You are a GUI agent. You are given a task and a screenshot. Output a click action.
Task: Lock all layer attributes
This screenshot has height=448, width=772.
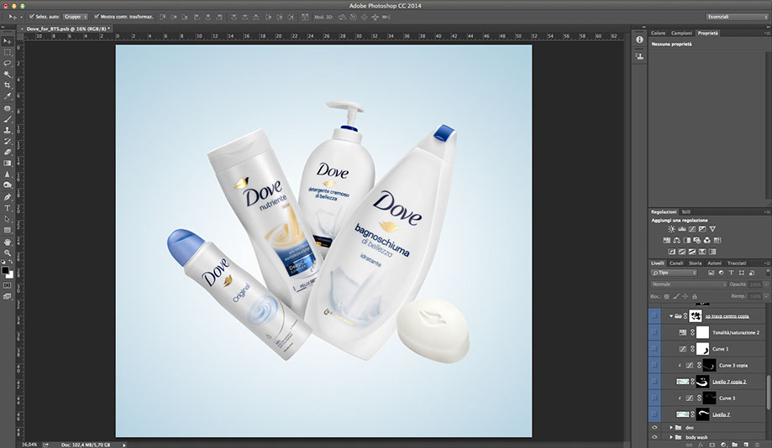coord(694,296)
